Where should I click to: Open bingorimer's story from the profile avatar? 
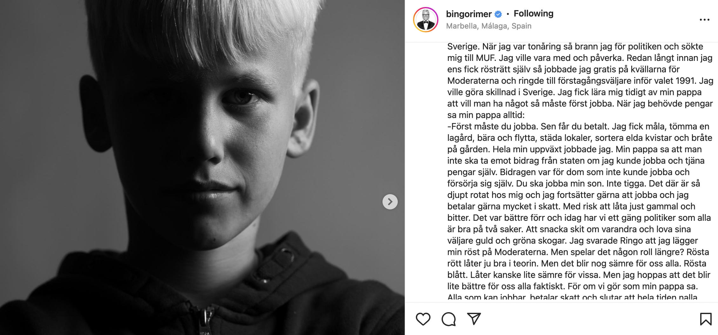(426, 20)
